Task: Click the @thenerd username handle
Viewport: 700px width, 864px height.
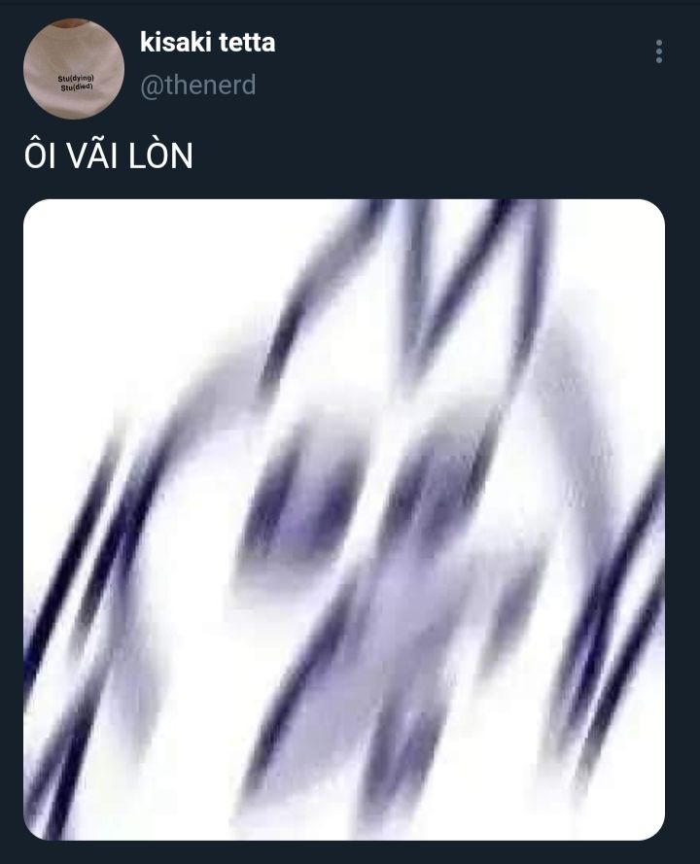Action: pos(198,86)
